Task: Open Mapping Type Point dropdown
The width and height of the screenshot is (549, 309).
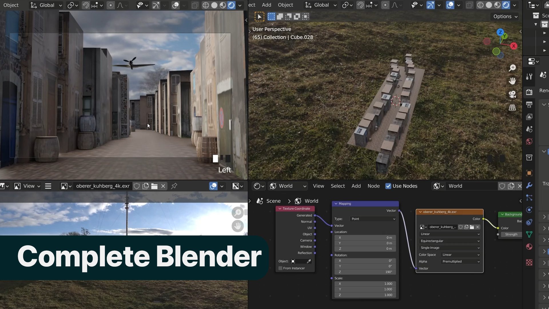Action: click(373, 219)
